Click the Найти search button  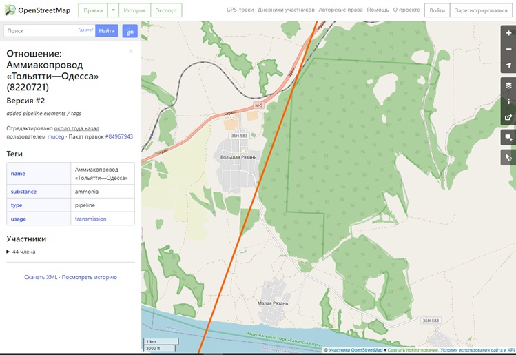(x=107, y=30)
